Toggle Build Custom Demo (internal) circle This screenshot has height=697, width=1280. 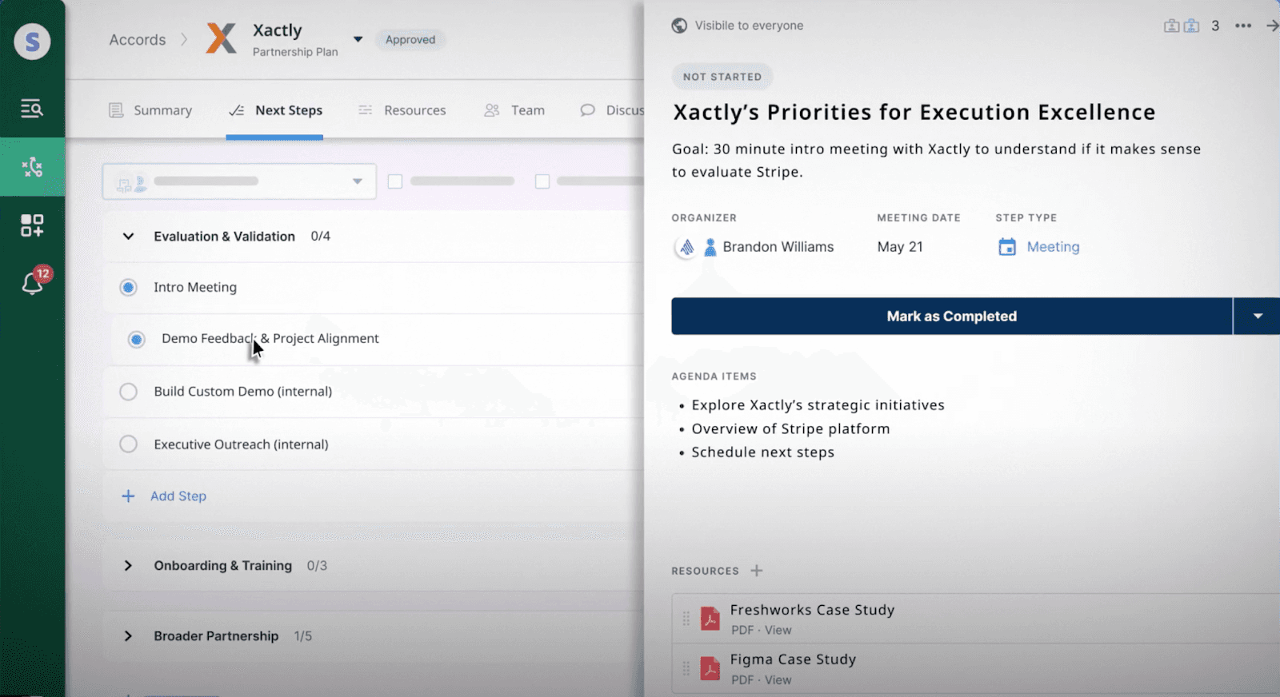point(128,392)
